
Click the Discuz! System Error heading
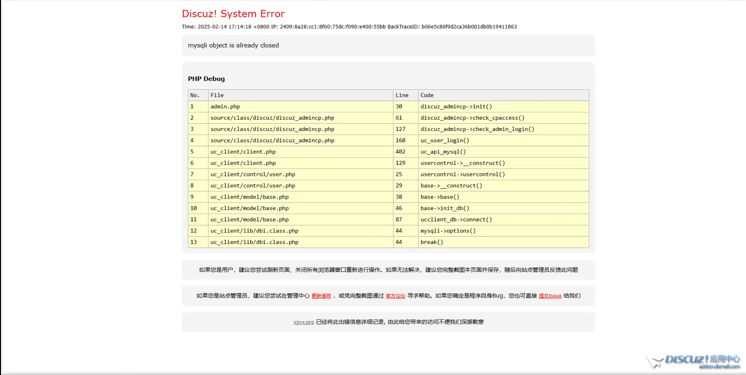(x=233, y=14)
